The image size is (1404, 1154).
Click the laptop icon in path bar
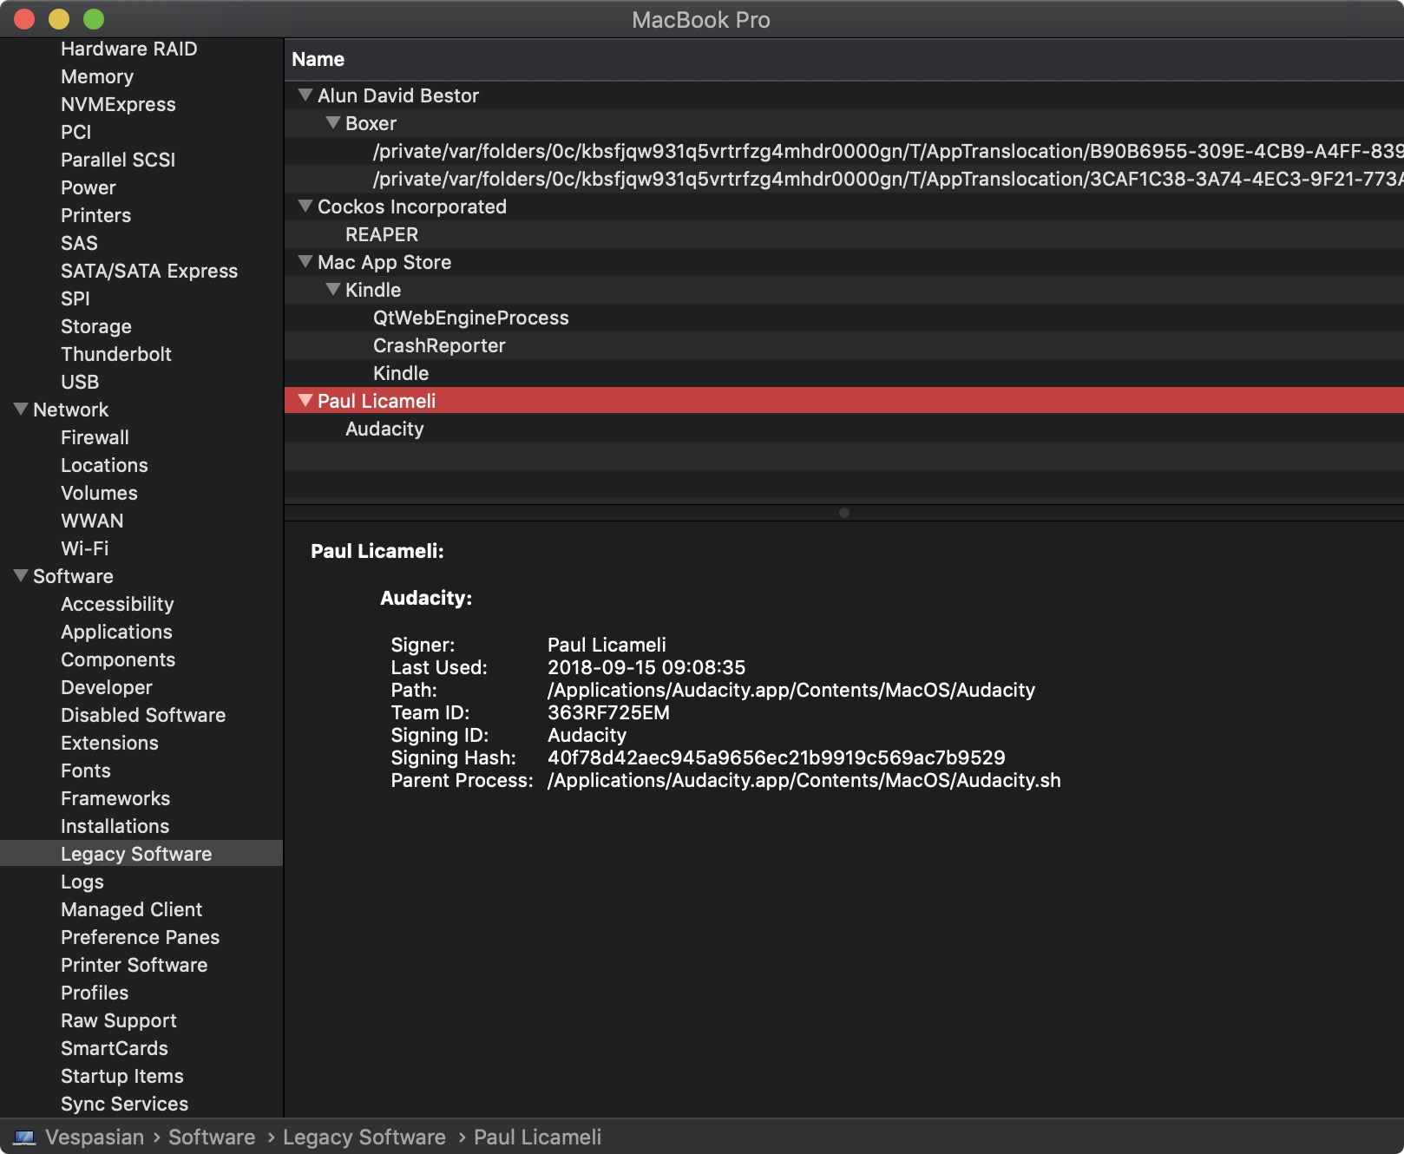tap(24, 1138)
